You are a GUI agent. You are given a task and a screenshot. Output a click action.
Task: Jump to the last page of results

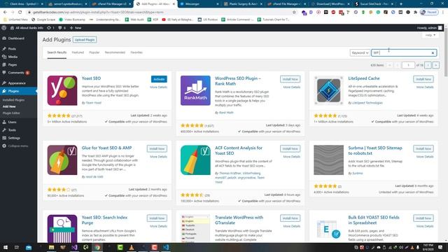tap(435, 65)
